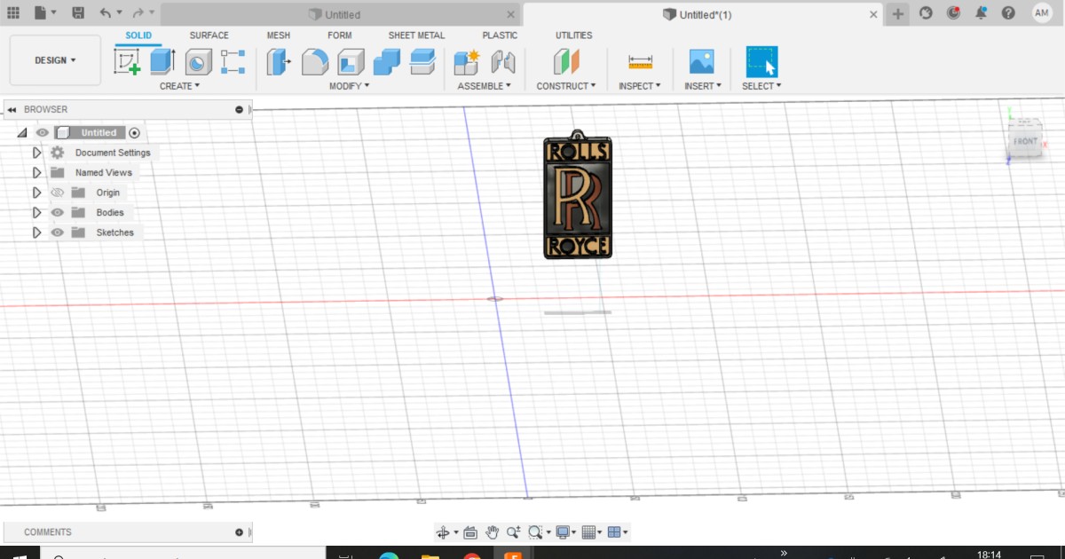Click the Shell tool icon
The height and width of the screenshot is (559, 1065).
coord(351,61)
